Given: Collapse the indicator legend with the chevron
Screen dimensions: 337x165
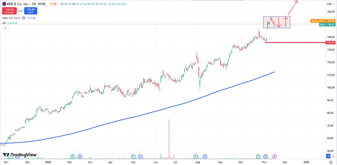Looking at the screenshot, I should tap(5, 28).
